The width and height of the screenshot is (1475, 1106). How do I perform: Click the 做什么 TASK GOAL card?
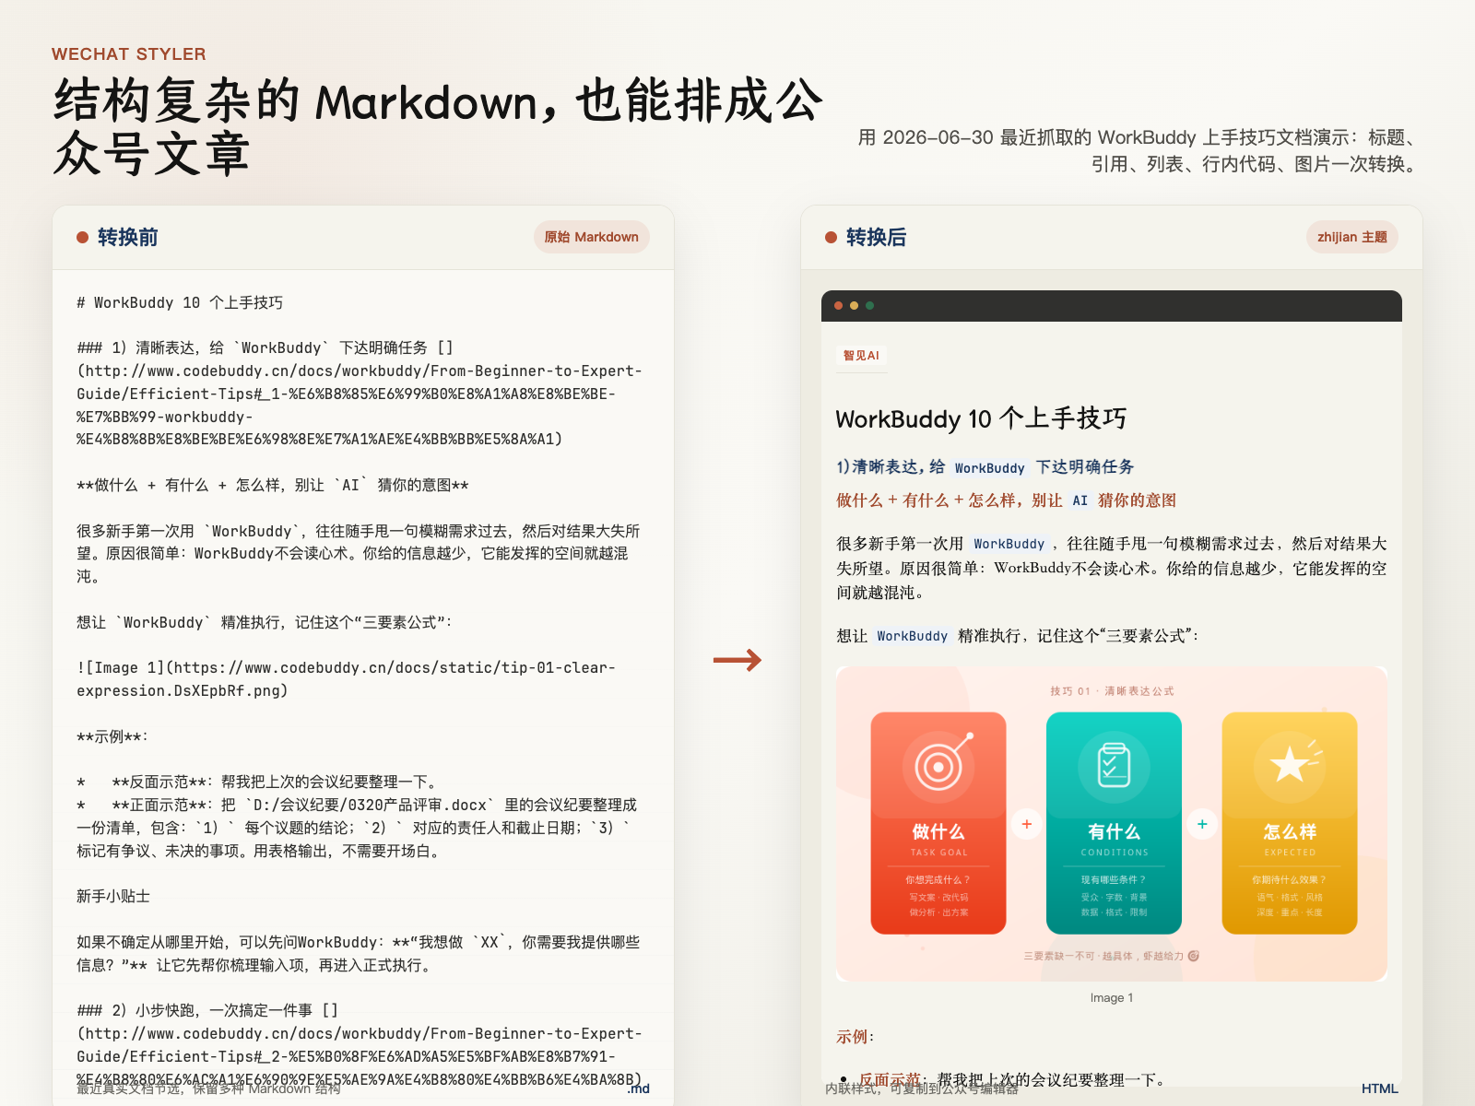click(938, 823)
